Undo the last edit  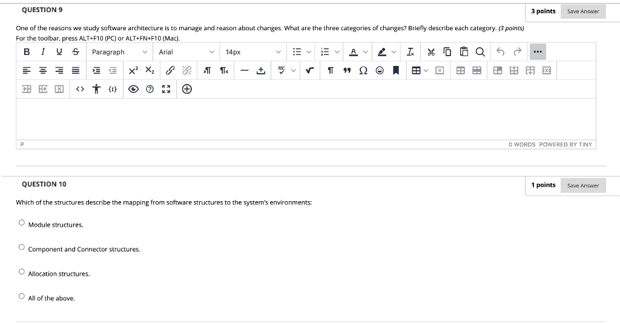point(501,52)
